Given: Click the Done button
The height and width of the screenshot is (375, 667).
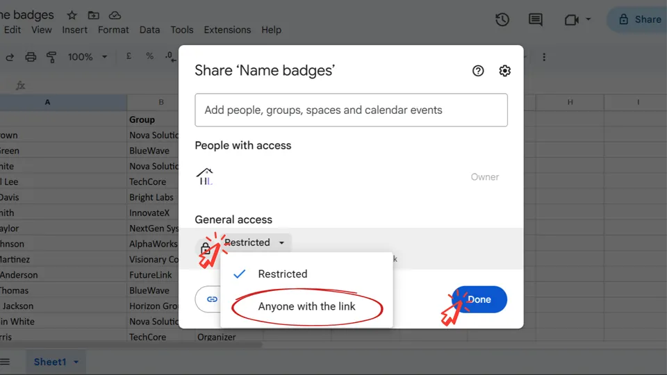Looking at the screenshot, I should tap(479, 299).
